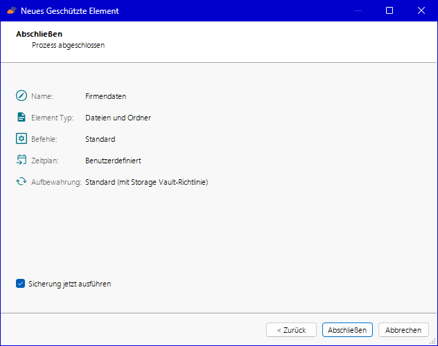This screenshot has height=346, width=438.
Task: Maximize the Neues Geschützte Element window
Action: (389, 10)
